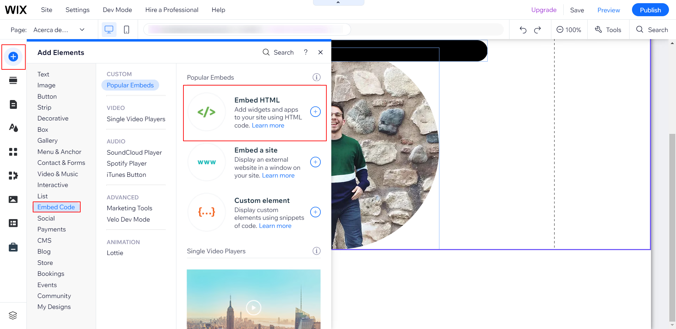Image resolution: width=676 pixels, height=329 pixels.
Task: Select Lottie animation subcategory
Action: pos(115,253)
